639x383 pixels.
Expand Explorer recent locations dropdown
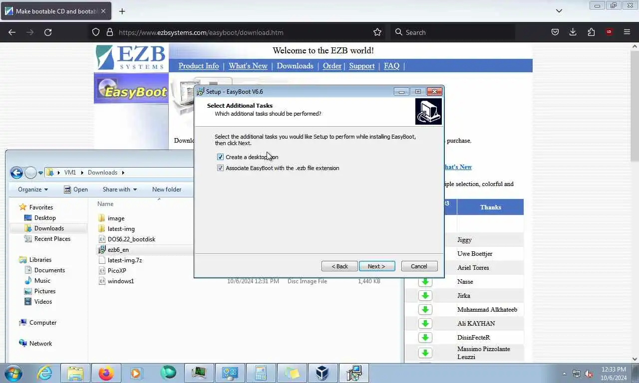click(40, 173)
